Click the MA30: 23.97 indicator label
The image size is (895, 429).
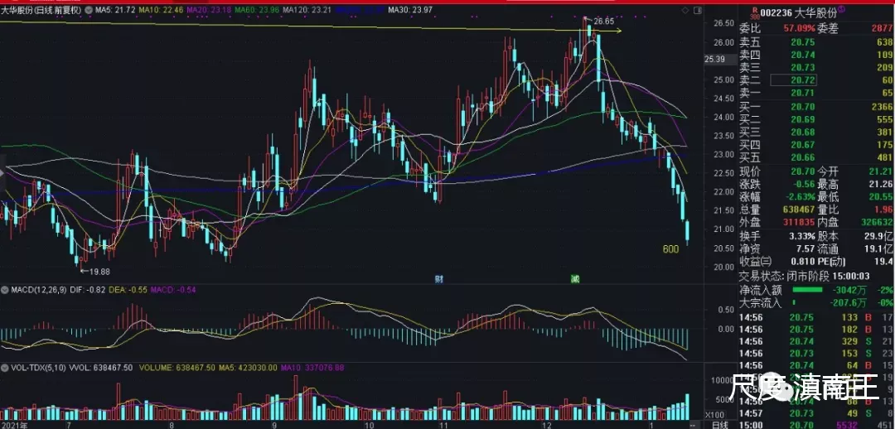(409, 11)
